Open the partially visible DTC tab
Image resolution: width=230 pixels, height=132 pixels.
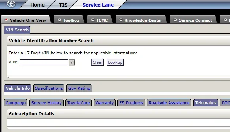[x=225, y=103]
